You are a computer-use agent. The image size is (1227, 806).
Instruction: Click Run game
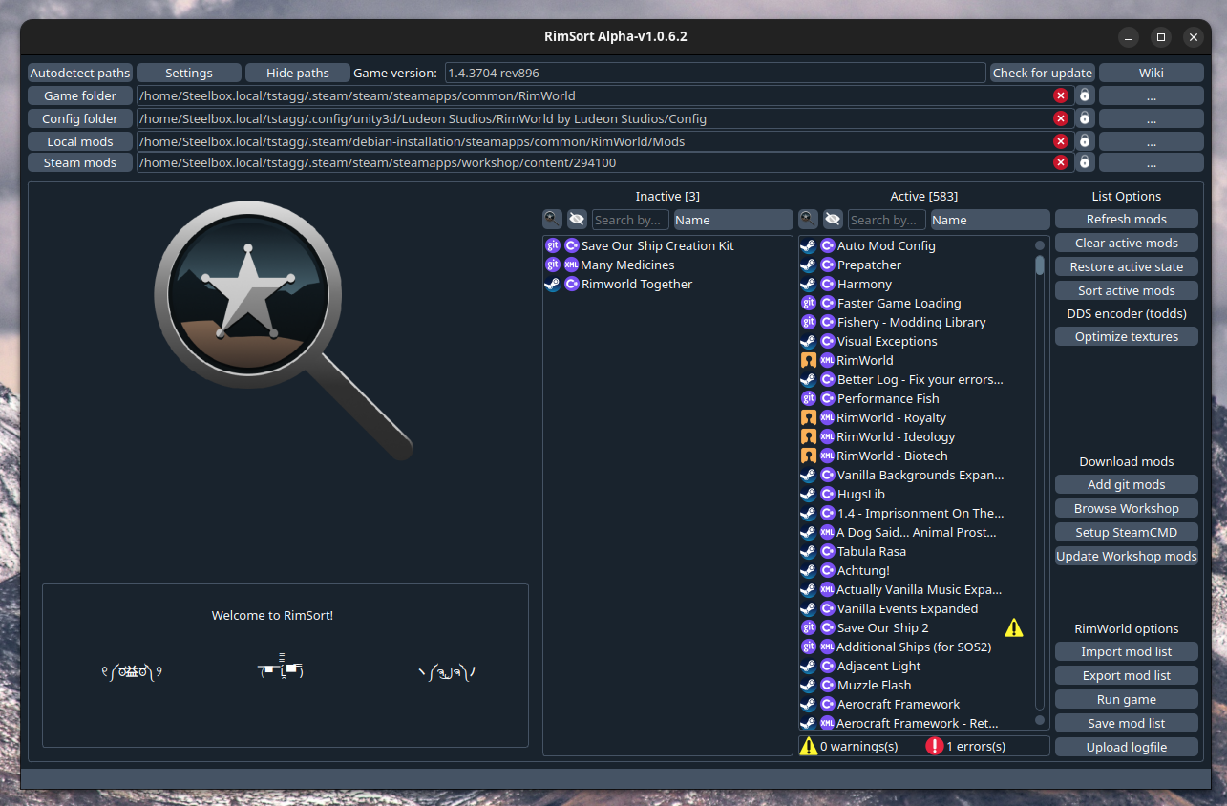(1127, 699)
